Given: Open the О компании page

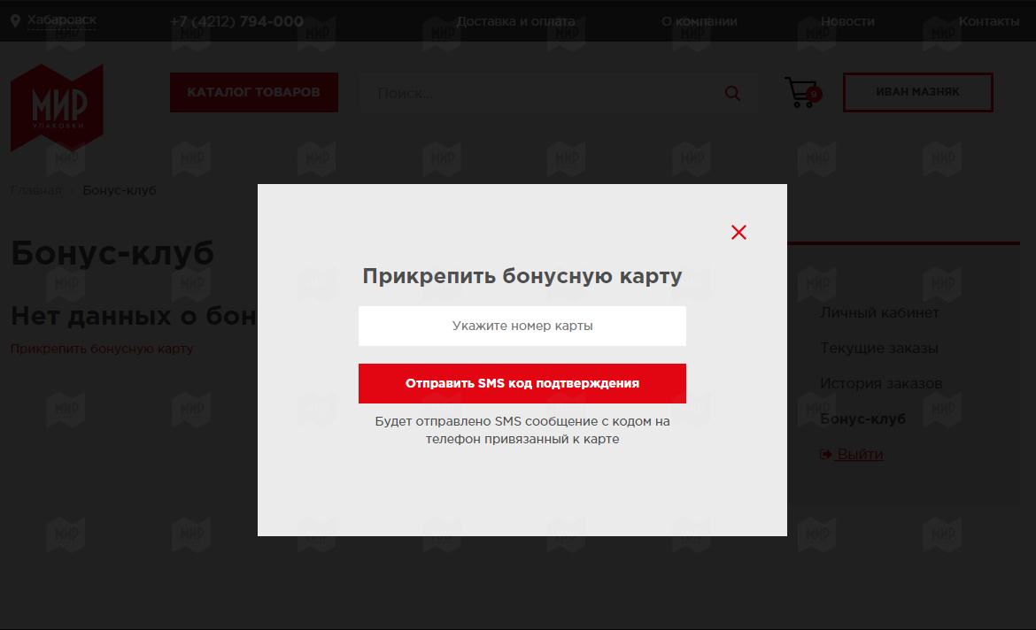Looking at the screenshot, I should 699,21.
